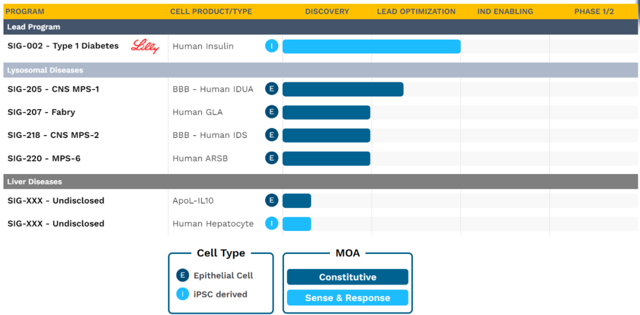
Task: Click the Discovery column header
Action: coord(327,11)
